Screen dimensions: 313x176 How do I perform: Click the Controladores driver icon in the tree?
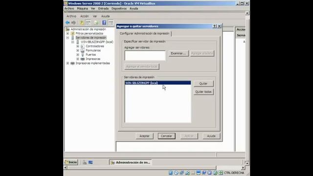(x=83, y=46)
